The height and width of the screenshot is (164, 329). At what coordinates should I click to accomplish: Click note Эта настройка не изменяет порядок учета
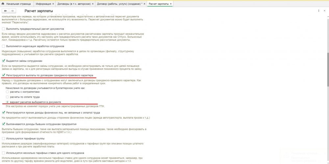pos(55,106)
